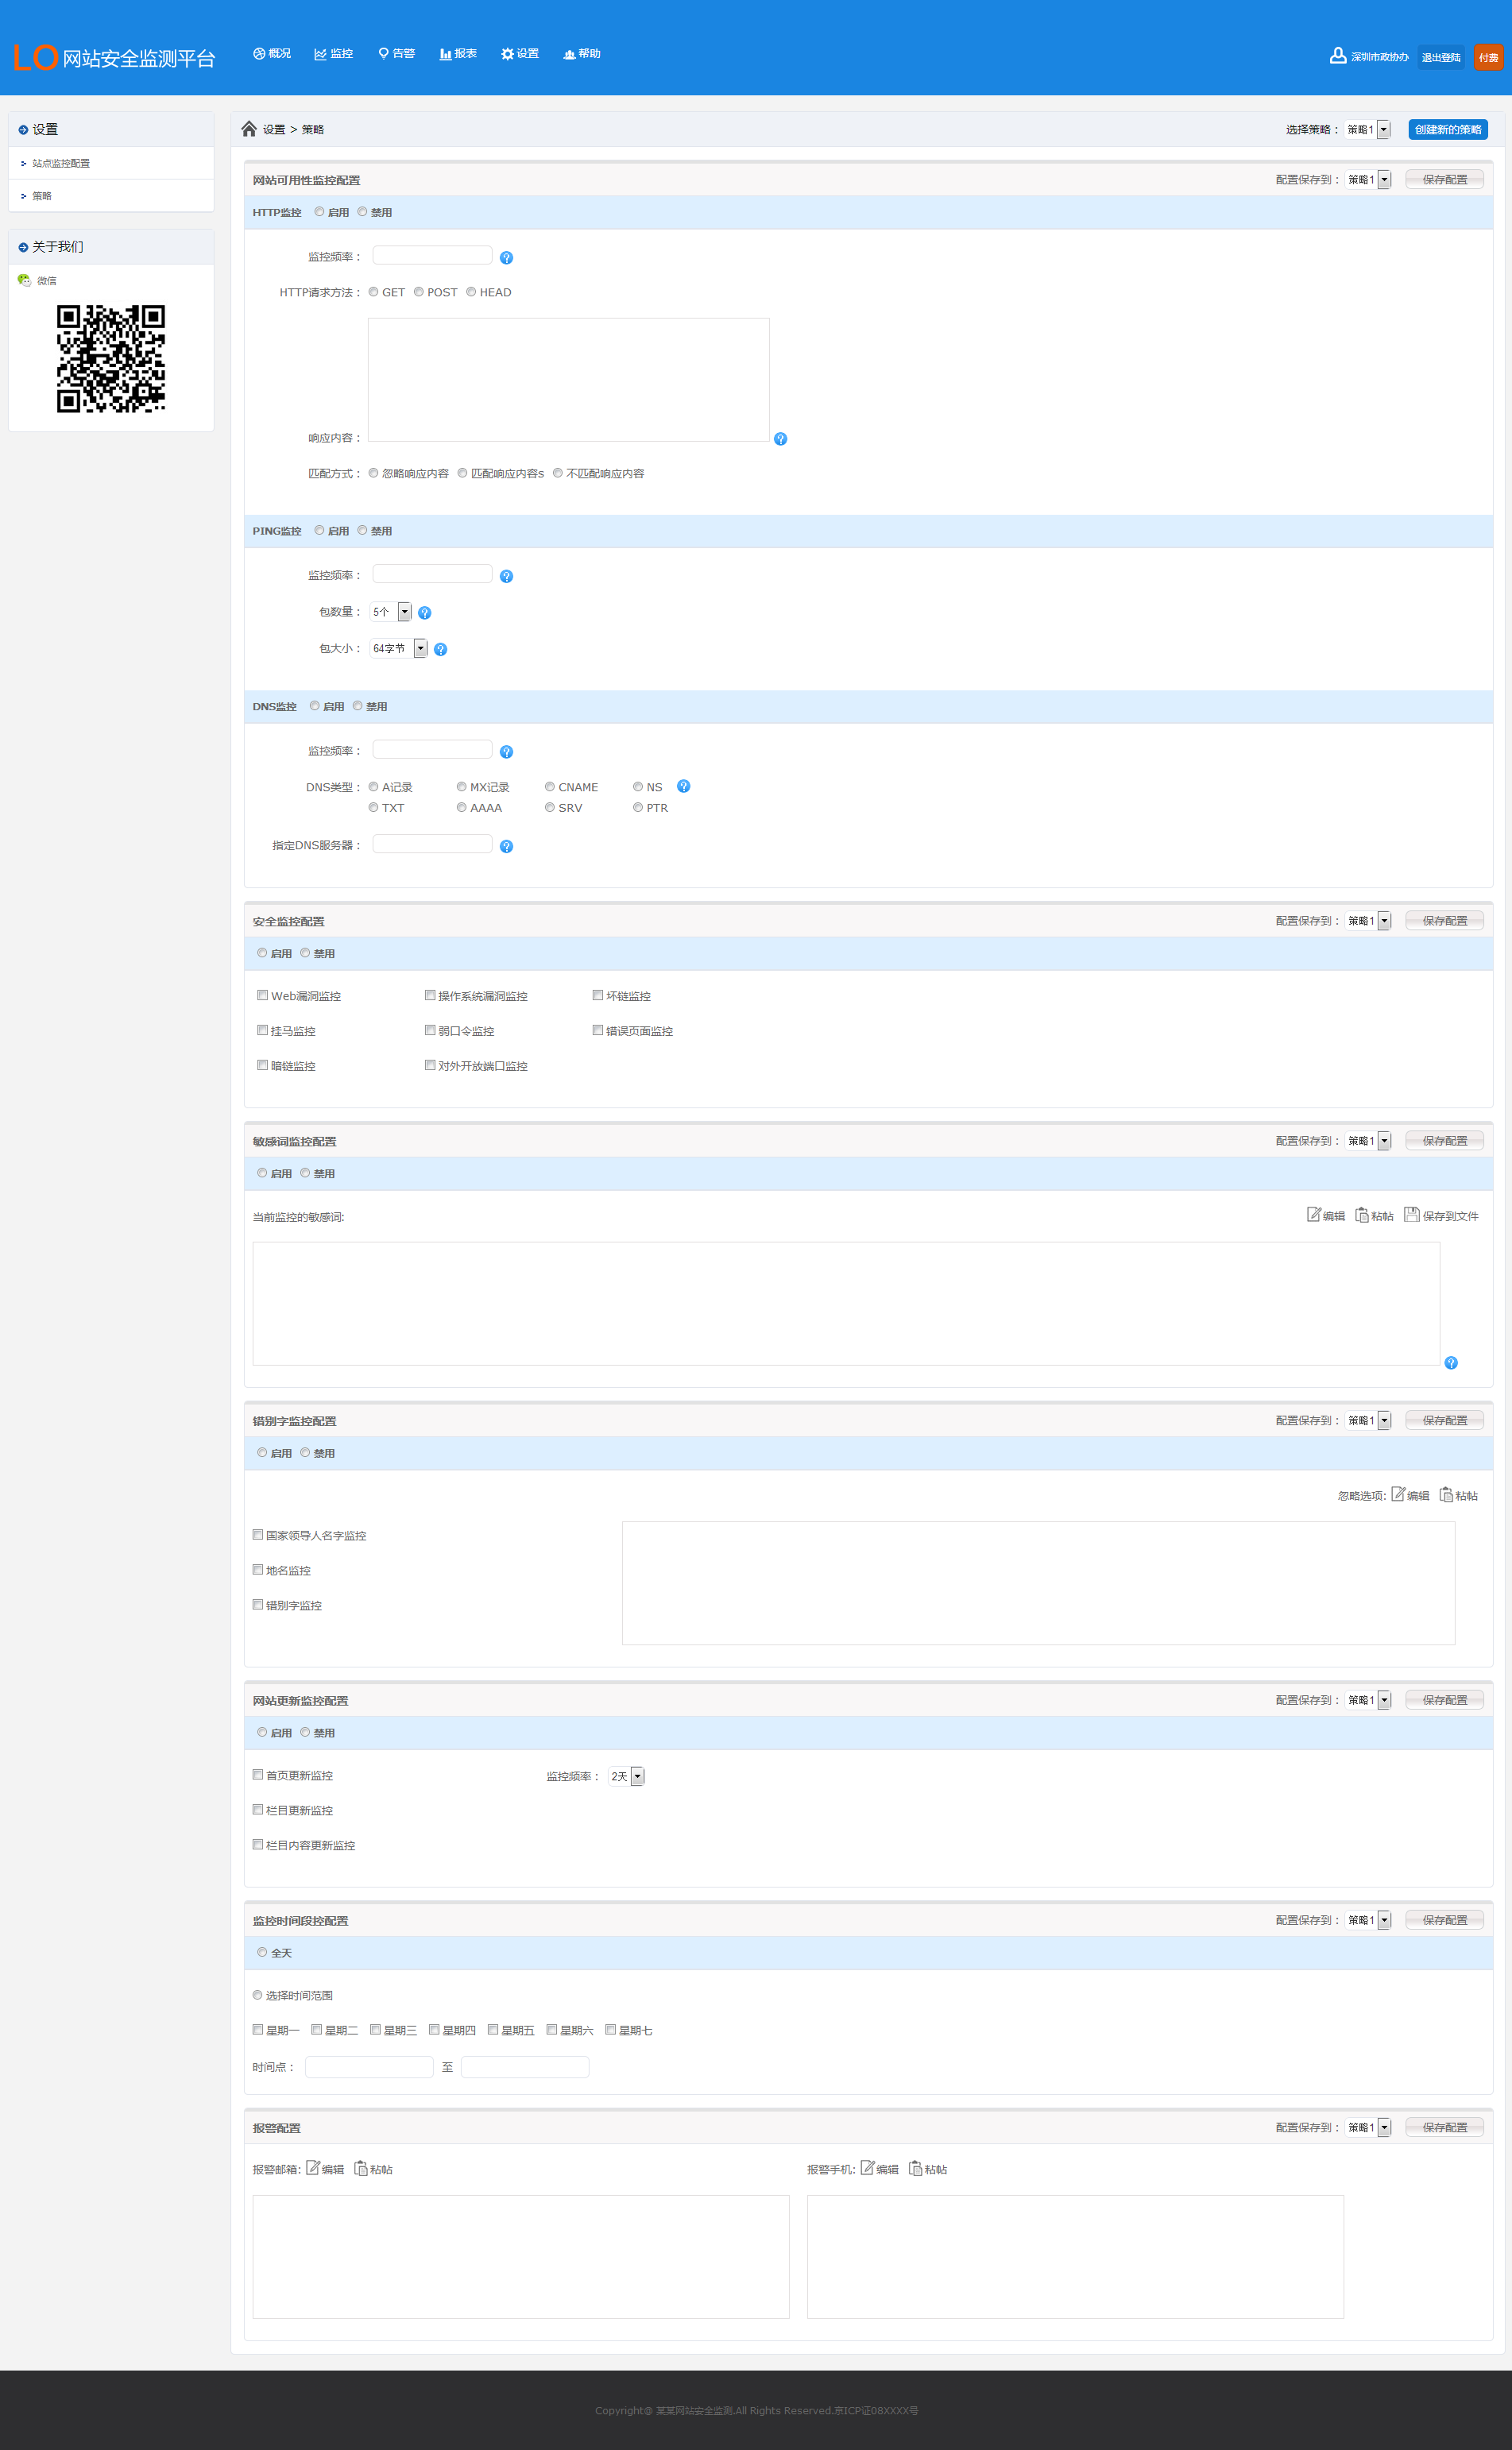Click HTTP 监控频率 input field
This screenshot has width=1512, height=2450.
click(x=432, y=256)
